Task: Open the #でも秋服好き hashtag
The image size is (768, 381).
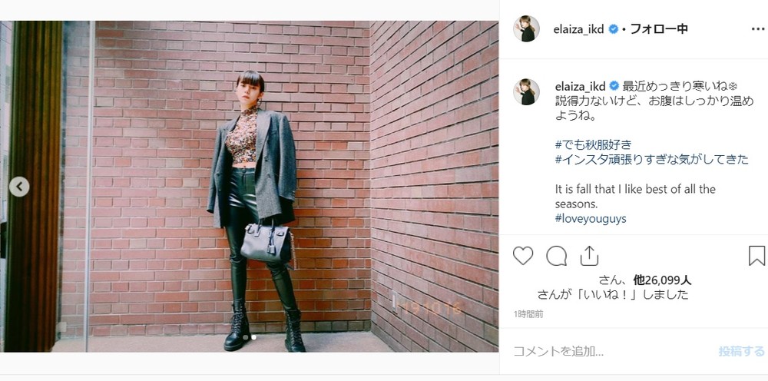Action: pos(593,144)
